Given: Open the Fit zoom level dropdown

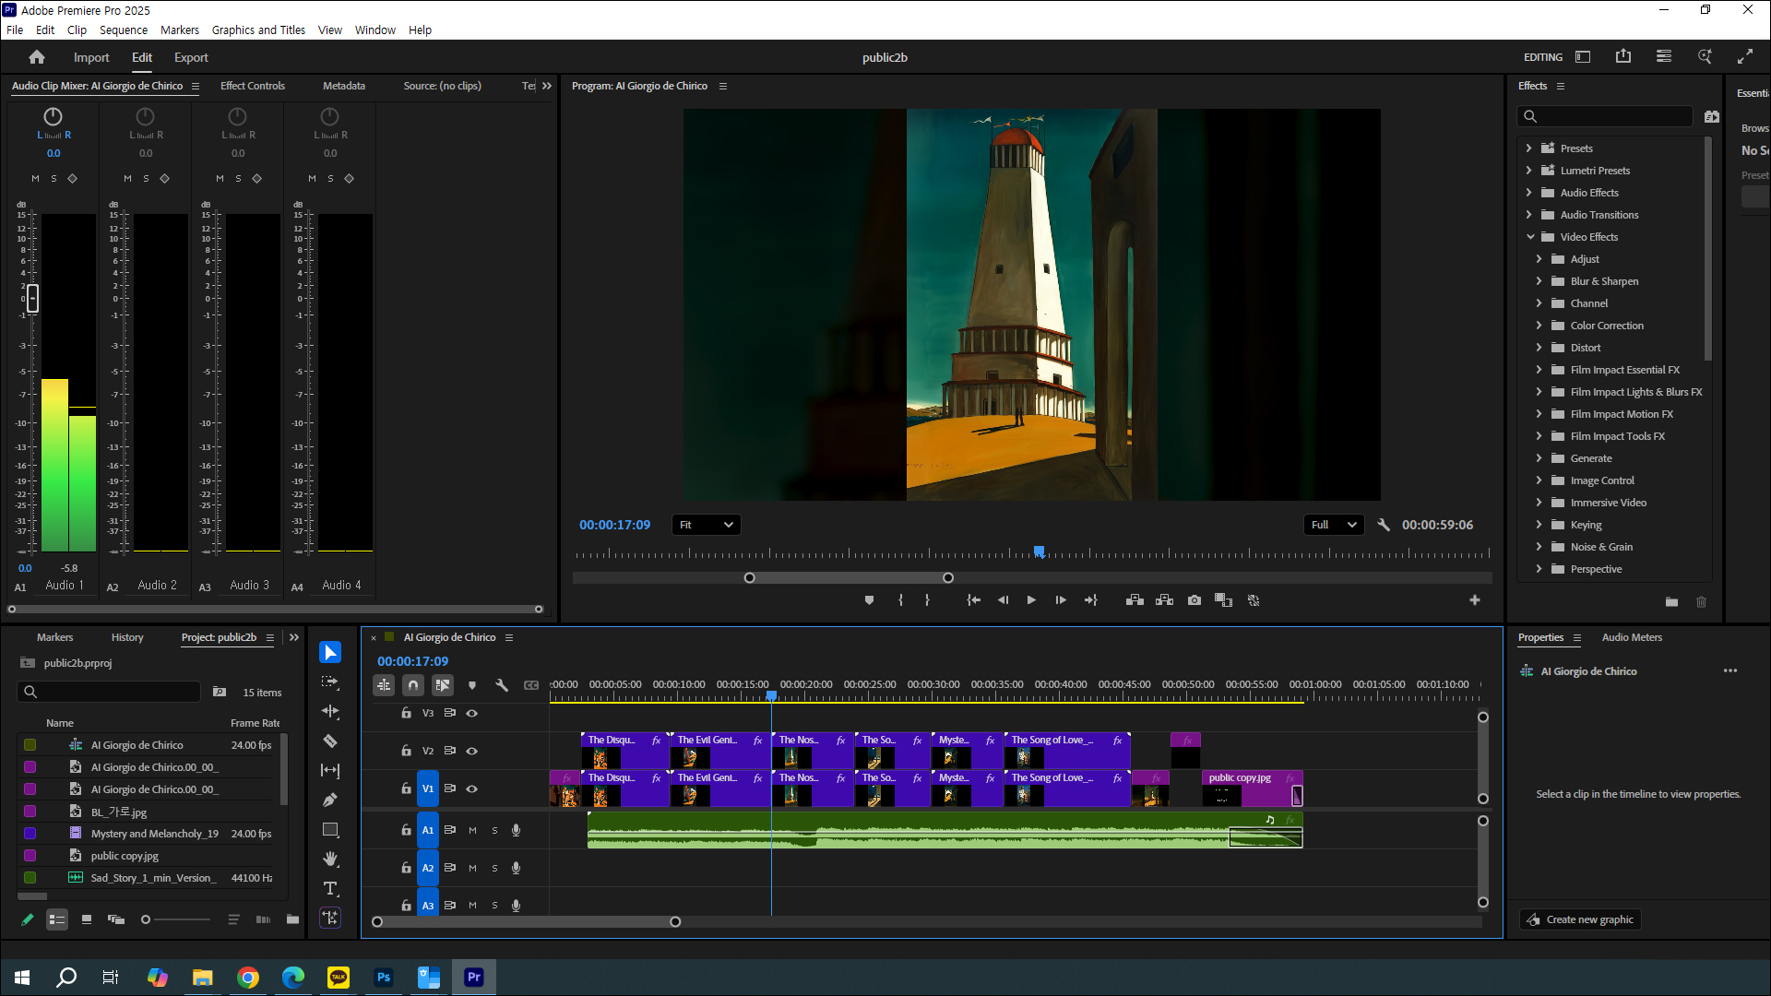Looking at the screenshot, I should [x=707, y=525].
